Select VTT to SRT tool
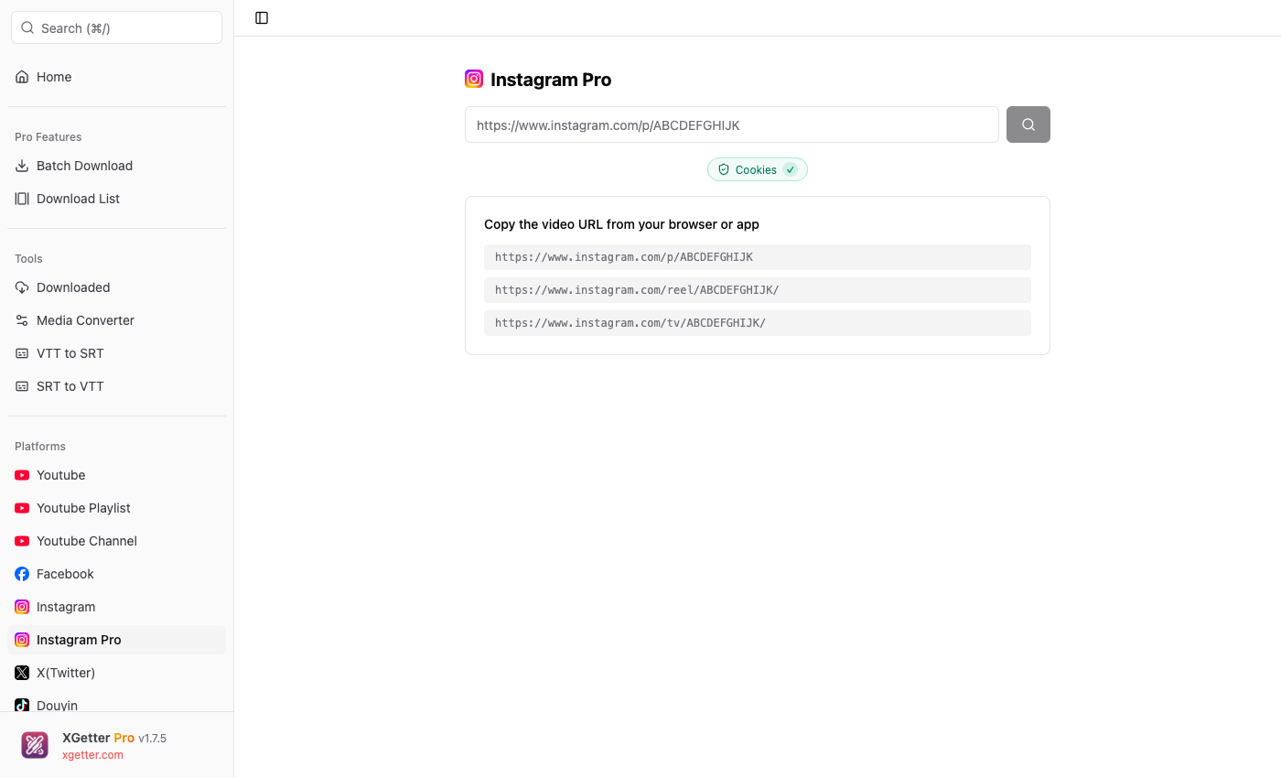1281x778 pixels. [x=116, y=353]
